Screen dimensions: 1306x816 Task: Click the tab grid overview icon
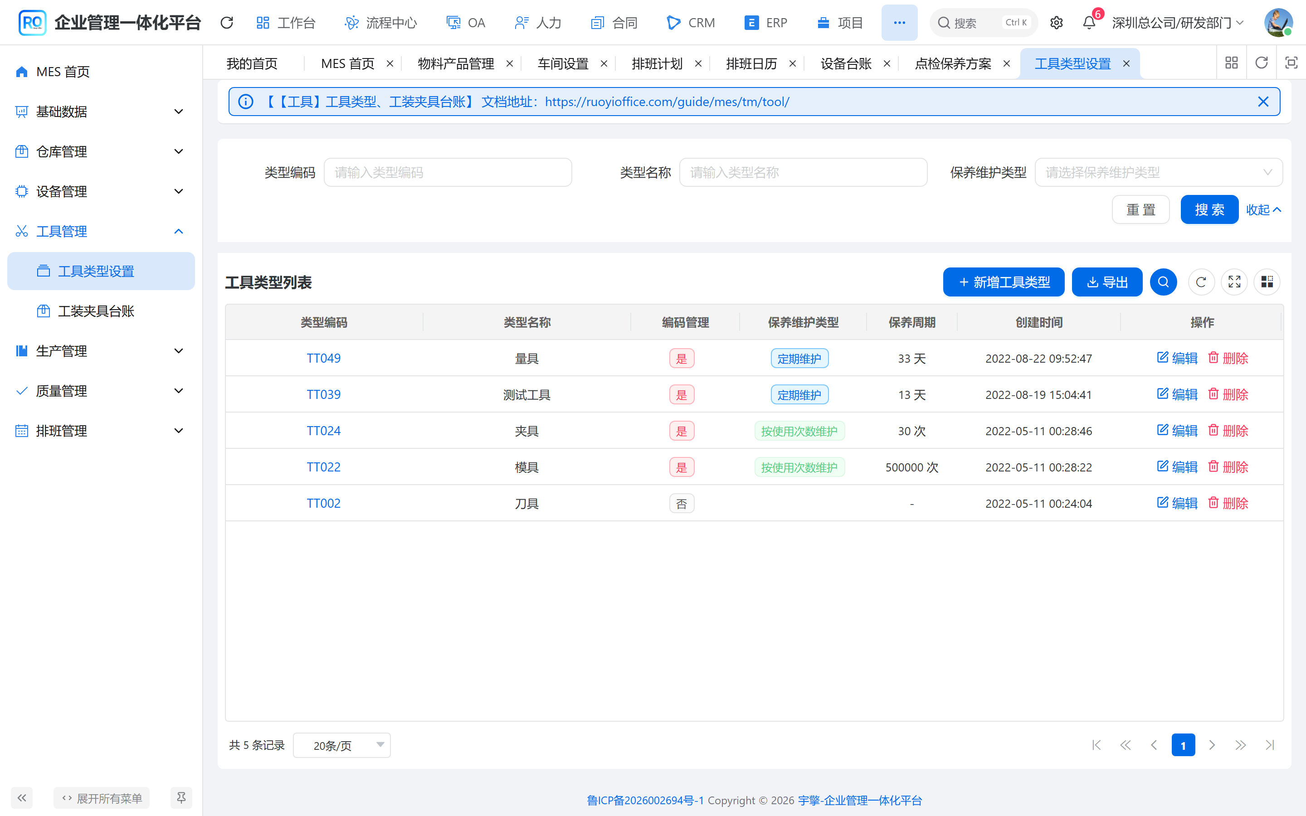point(1232,63)
